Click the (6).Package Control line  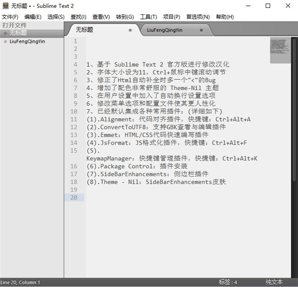tap(137, 166)
